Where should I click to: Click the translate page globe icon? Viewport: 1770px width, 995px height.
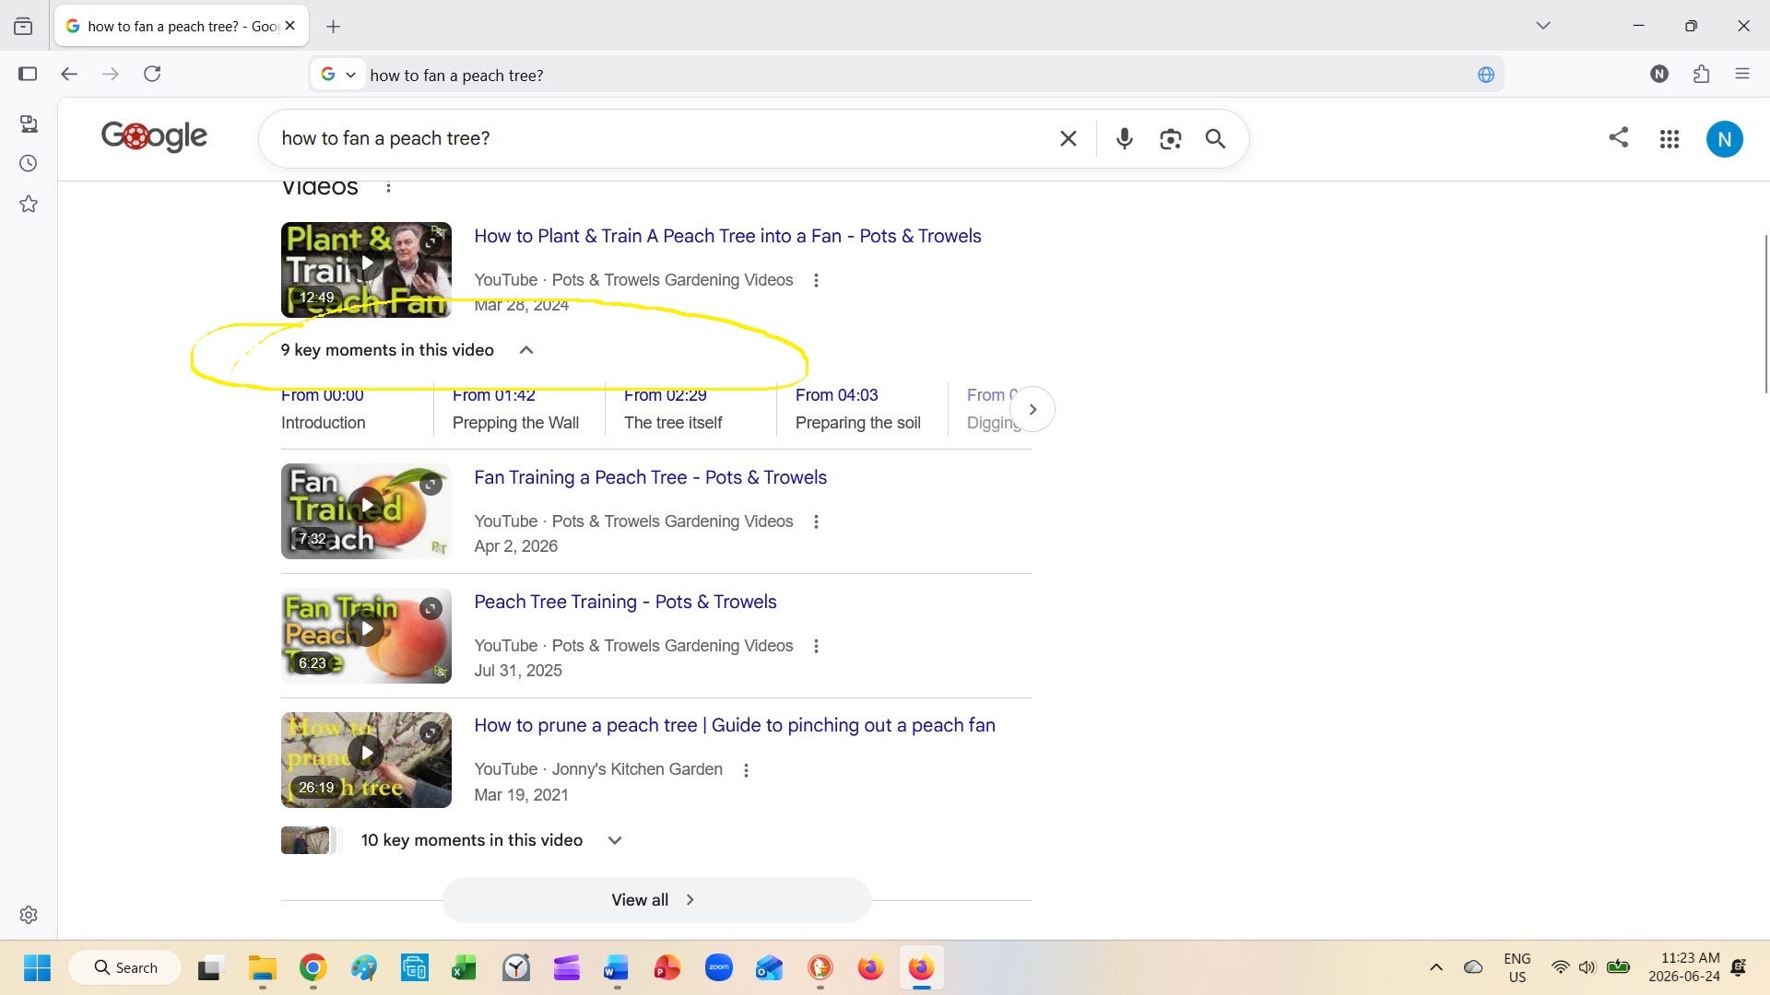[1486, 75]
